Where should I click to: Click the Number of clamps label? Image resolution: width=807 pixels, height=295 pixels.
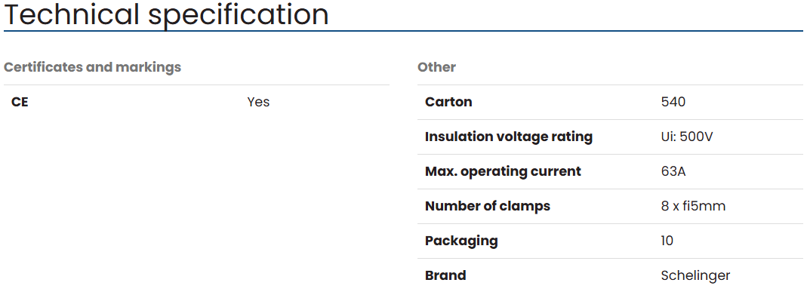(x=488, y=206)
